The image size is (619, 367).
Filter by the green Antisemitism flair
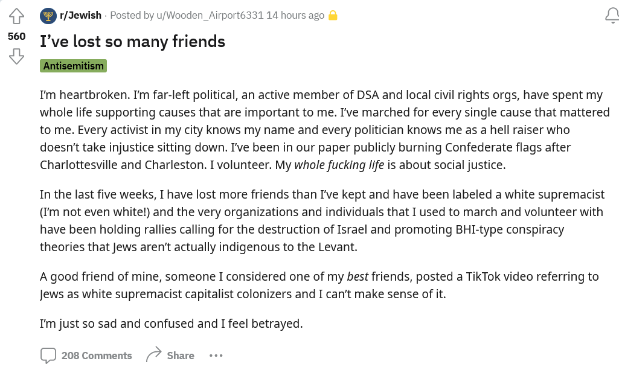coord(74,66)
